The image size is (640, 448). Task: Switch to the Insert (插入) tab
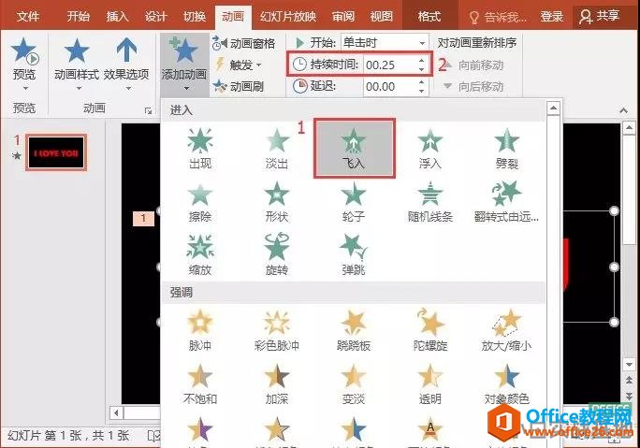[x=117, y=16]
